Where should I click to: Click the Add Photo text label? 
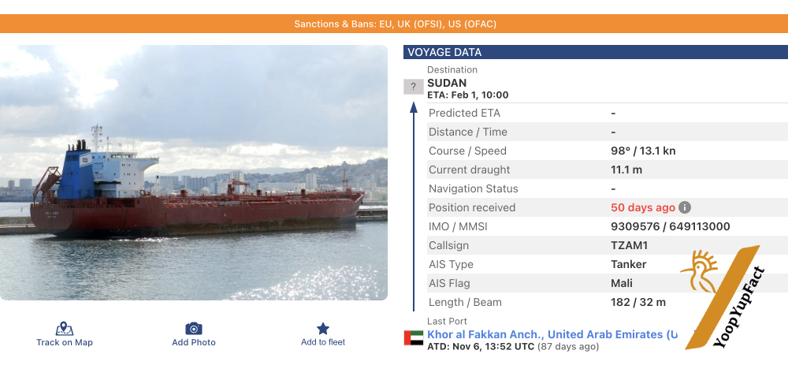[x=194, y=342]
